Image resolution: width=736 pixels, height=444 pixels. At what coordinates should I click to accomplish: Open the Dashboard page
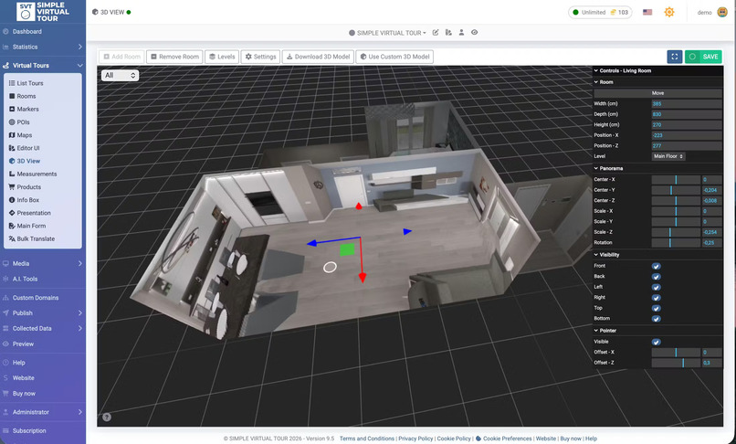click(27, 31)
